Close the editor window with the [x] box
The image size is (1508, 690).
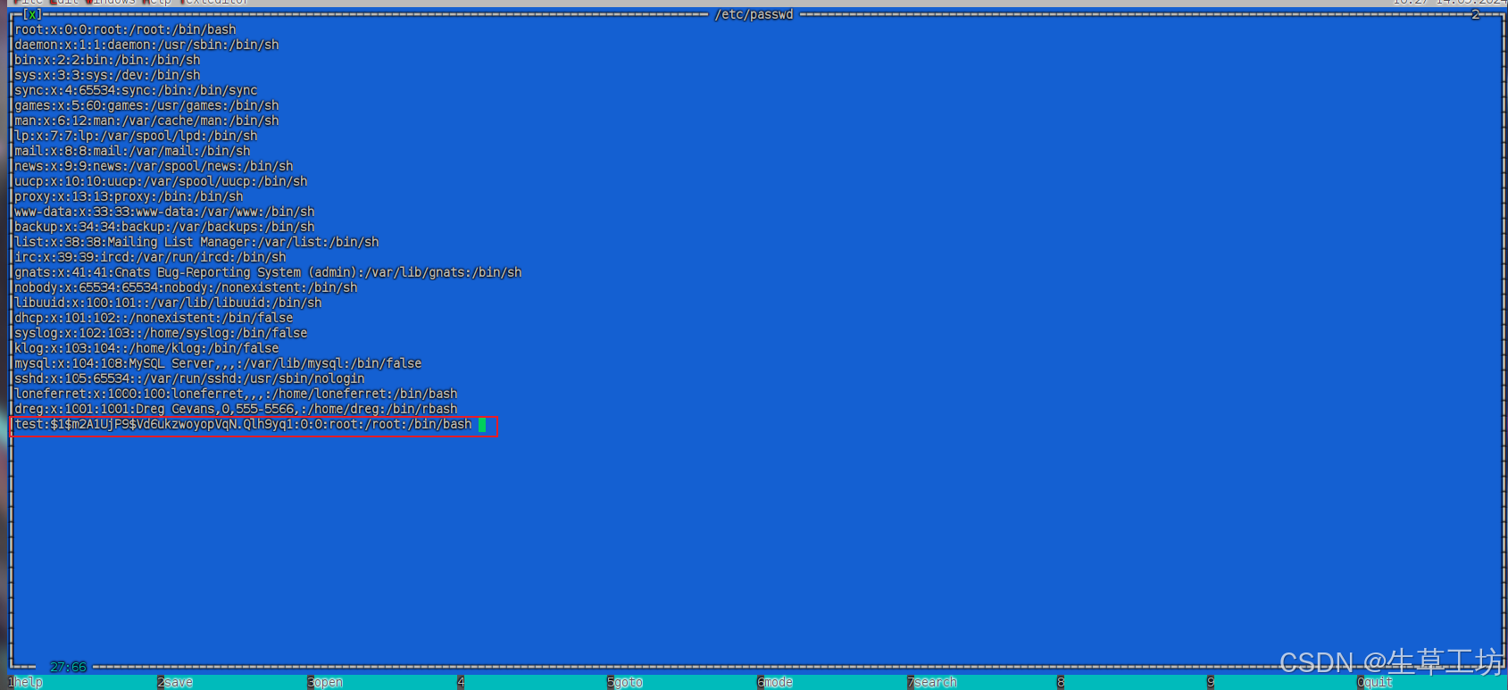point(32,14)
